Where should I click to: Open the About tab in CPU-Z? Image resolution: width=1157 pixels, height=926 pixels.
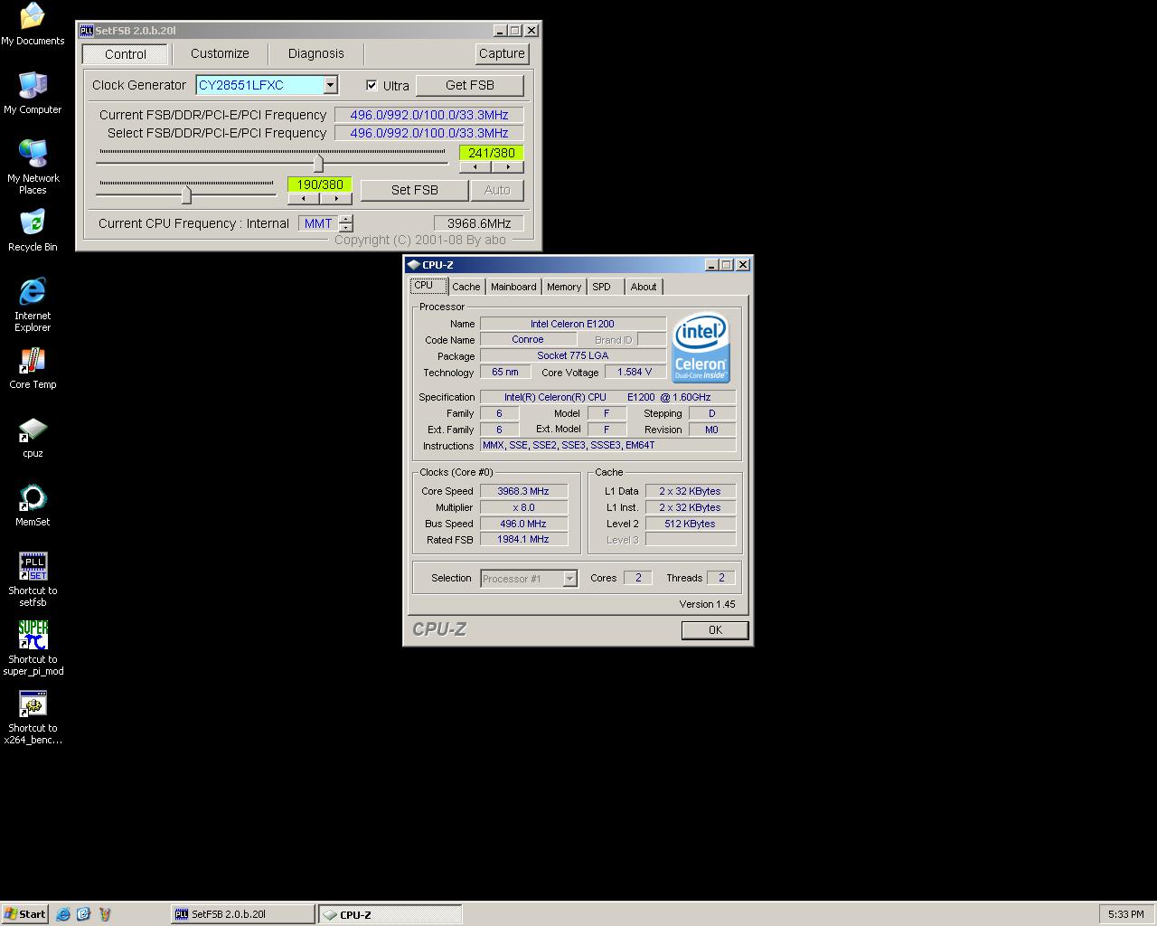click(x=644, y=287)
